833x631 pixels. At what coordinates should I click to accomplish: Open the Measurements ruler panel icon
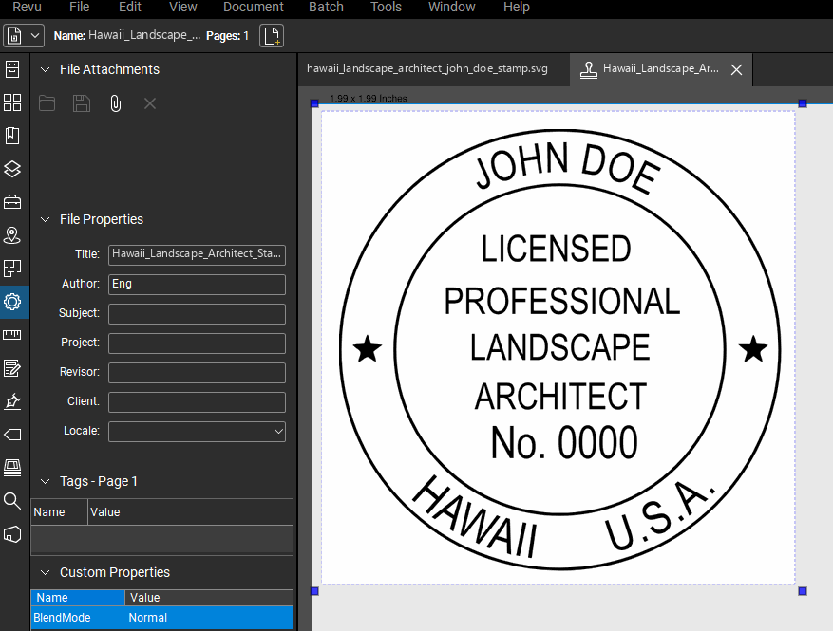point(12,335)
